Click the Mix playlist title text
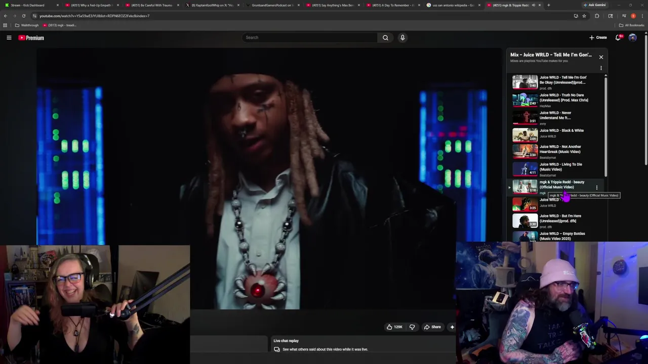 point(551,55)
